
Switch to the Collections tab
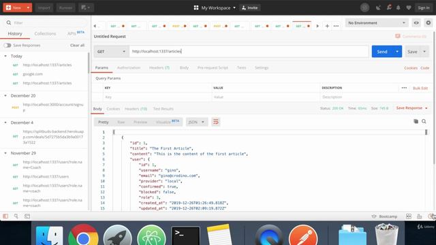(45, 33)
